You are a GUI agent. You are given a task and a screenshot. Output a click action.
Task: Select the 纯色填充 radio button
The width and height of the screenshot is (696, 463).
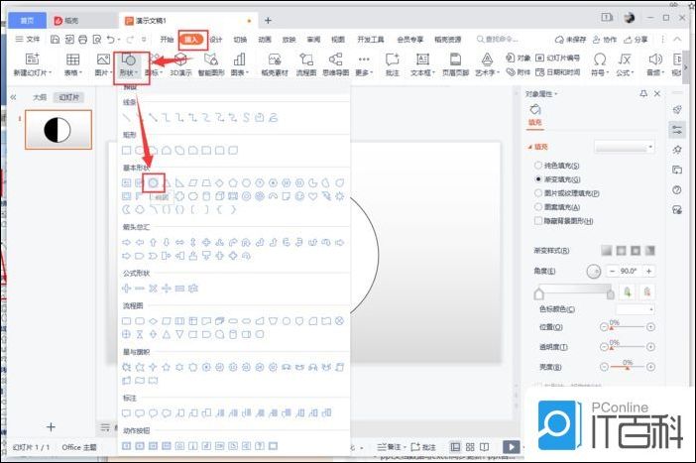[x=538, y=166]
